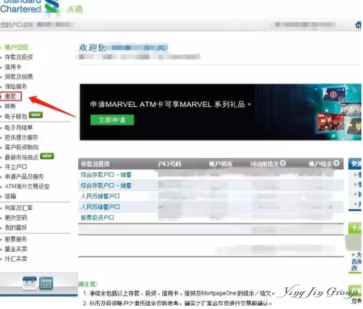Open 电子月结单 menu item

(19, 127)
